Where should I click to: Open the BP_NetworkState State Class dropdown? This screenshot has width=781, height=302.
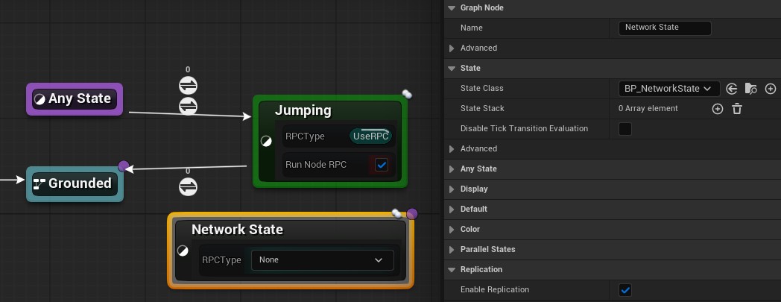coord(669,89)
